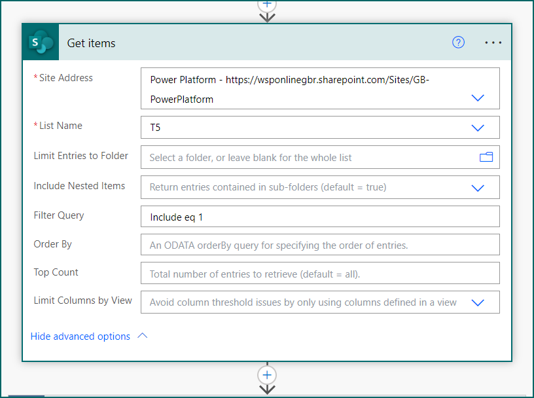Click the Limit Columns by View label
This screenshot has height=398, width=534.
[x=82, y=300]
